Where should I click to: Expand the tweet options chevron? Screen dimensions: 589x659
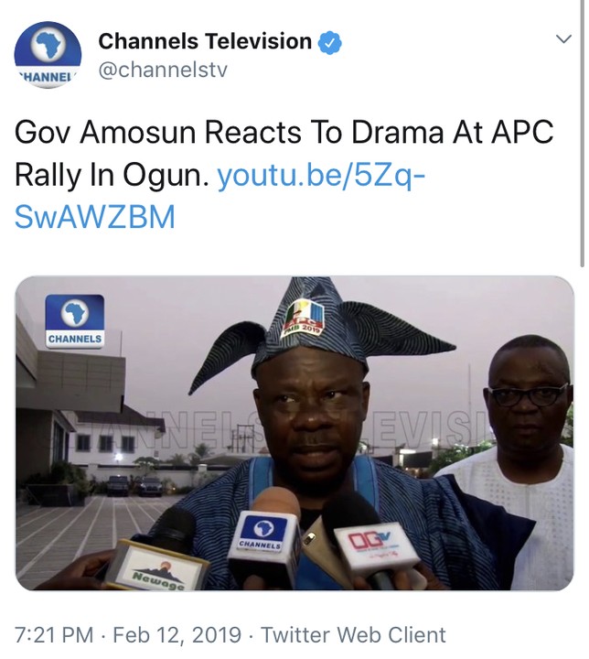click(x=563, y=39)
